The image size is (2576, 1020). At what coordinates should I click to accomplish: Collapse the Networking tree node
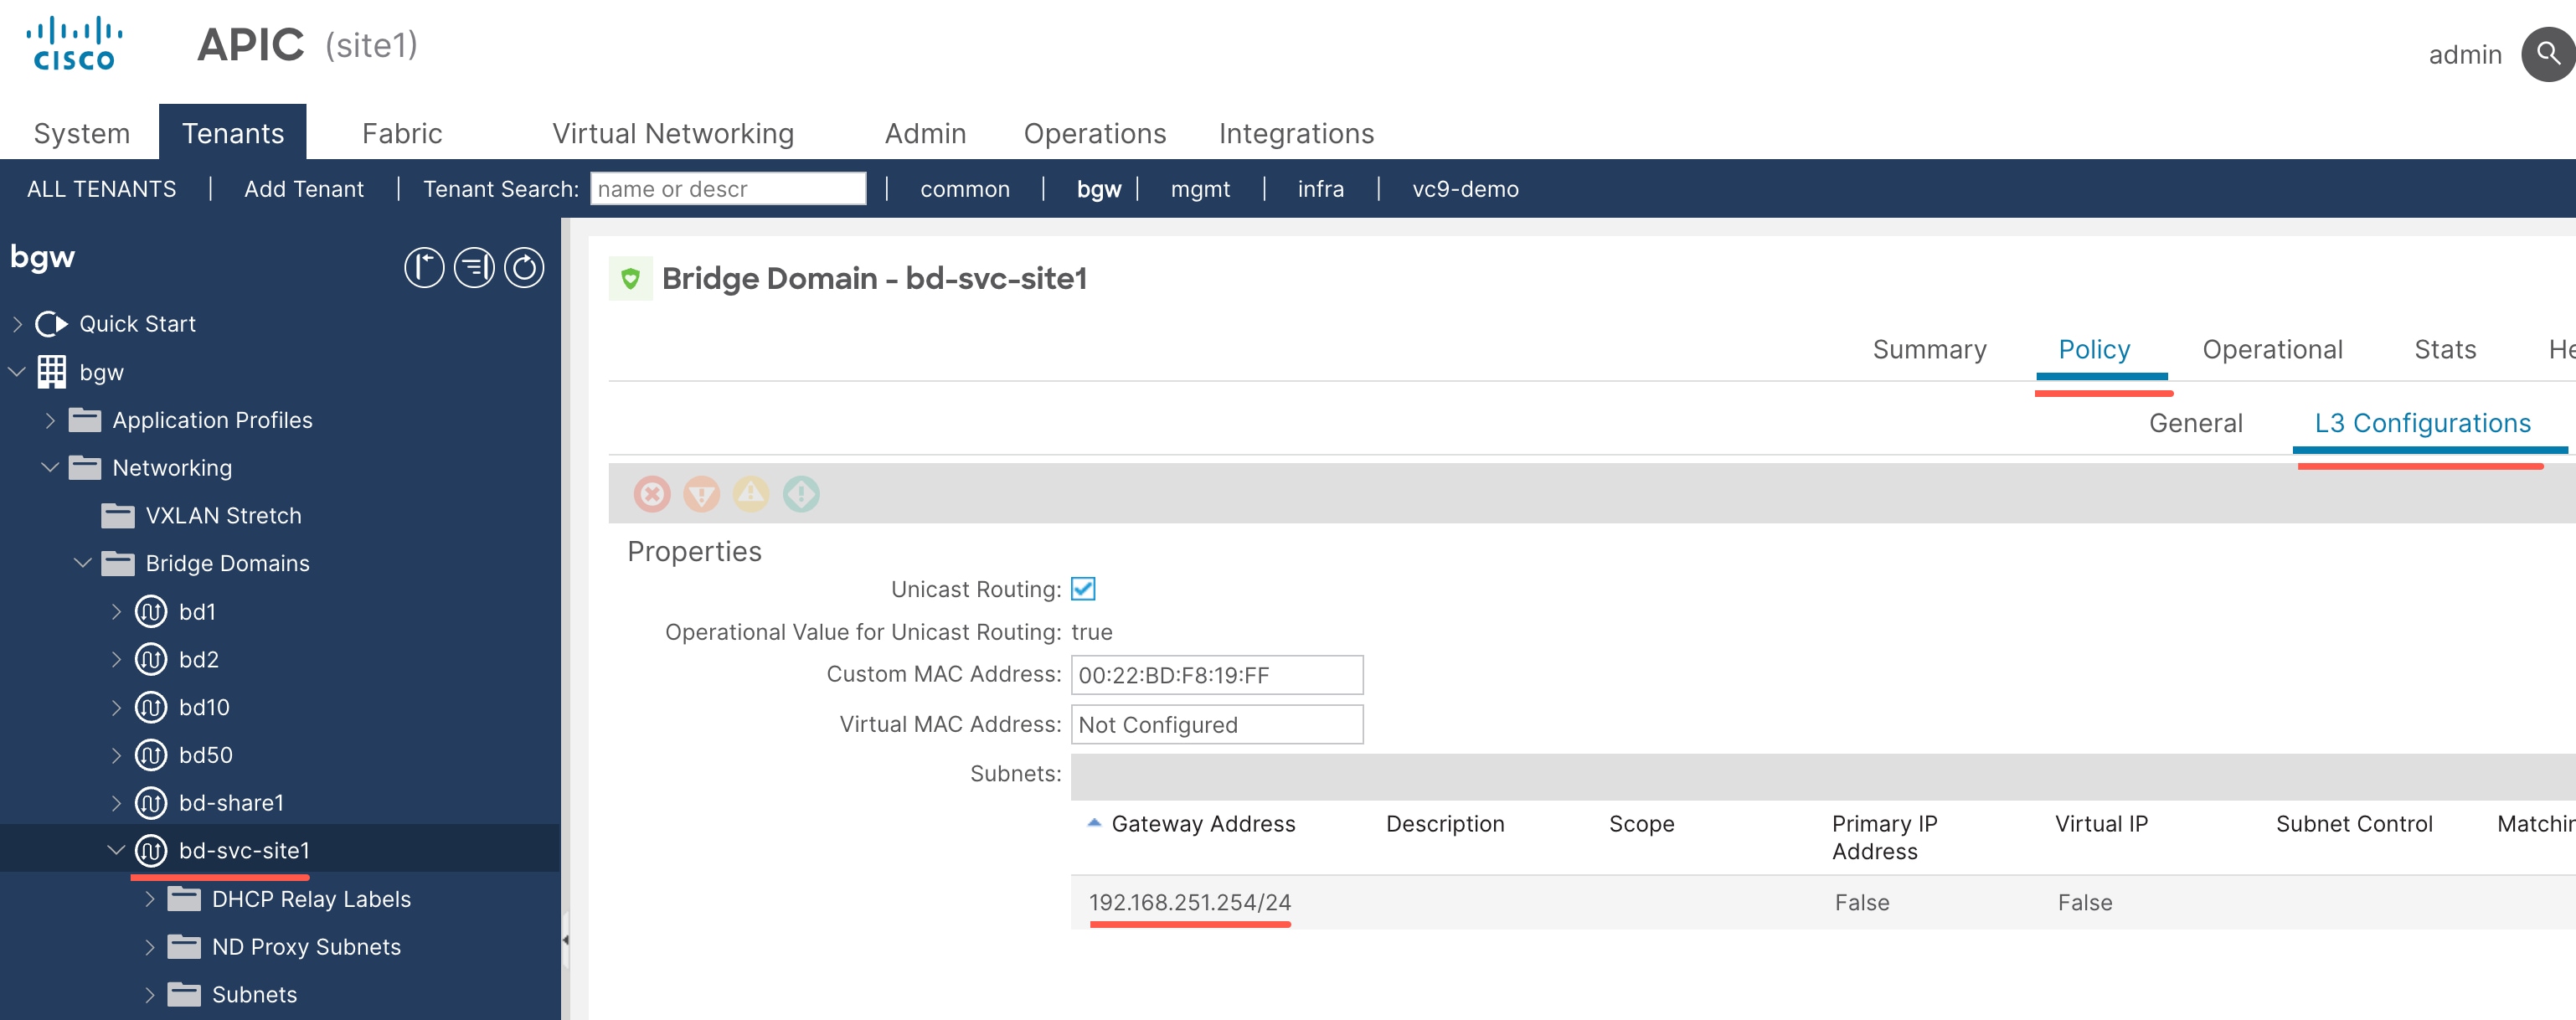(x=50, y=468)
